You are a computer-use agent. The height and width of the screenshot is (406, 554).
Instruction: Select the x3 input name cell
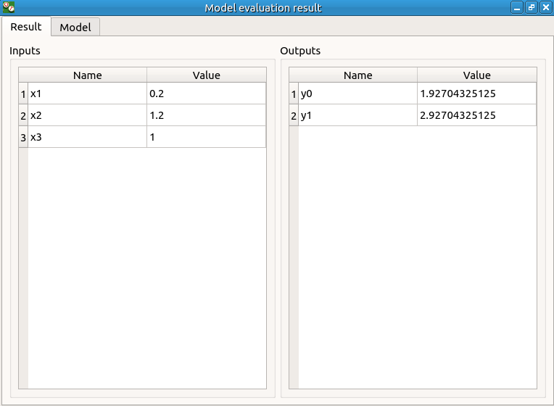tap(87, 137)
